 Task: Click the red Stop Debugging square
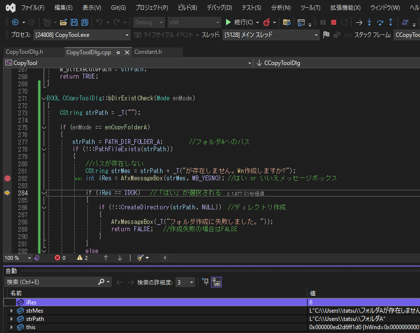click(334, 22)
